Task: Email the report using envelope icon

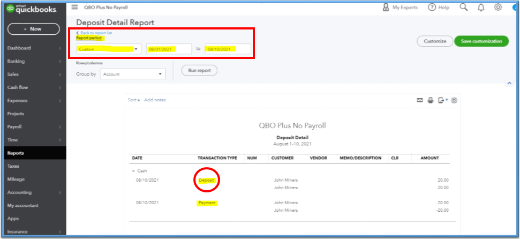Action: pyautogui.click(x=420, y=100)
